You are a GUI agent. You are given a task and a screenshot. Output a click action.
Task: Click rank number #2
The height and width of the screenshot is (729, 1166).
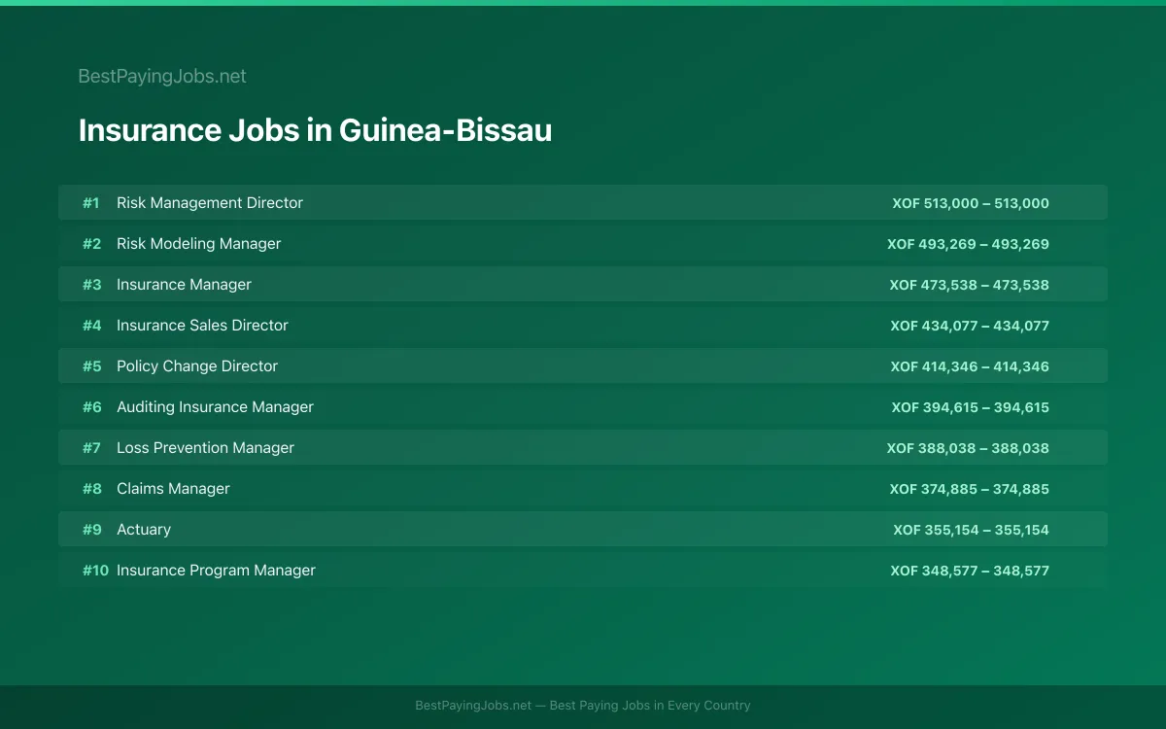(x=91, y=244)
